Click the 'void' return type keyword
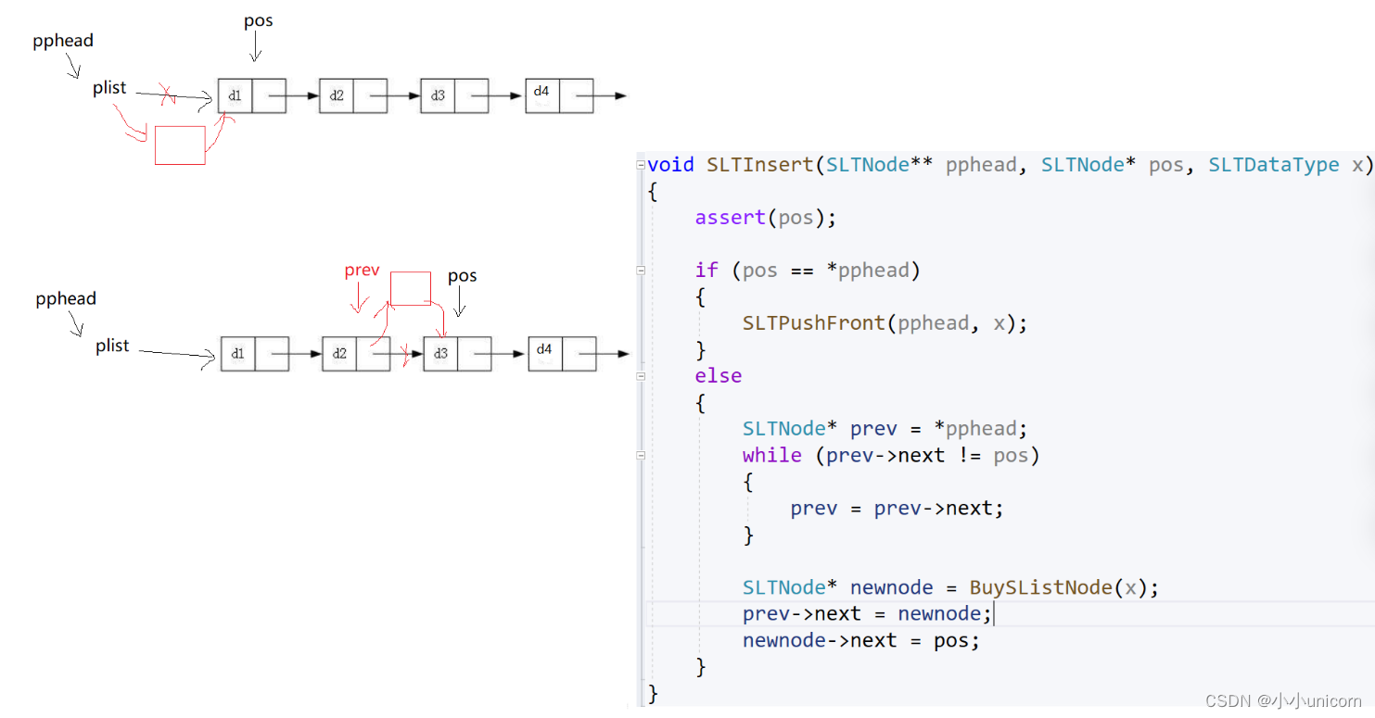The height and width of the screenshot is (718, 1375). [671, 165]
